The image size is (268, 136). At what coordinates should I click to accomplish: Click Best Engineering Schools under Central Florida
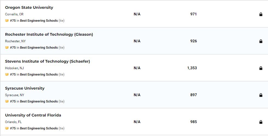pyautogui.click(x=39, y=128)
